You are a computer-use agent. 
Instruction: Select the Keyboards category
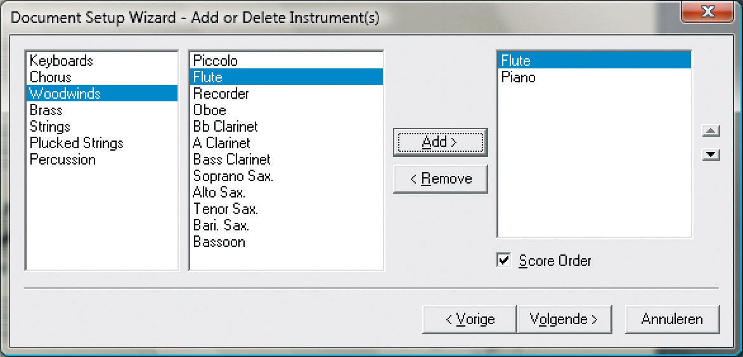[x=61, y=61]
